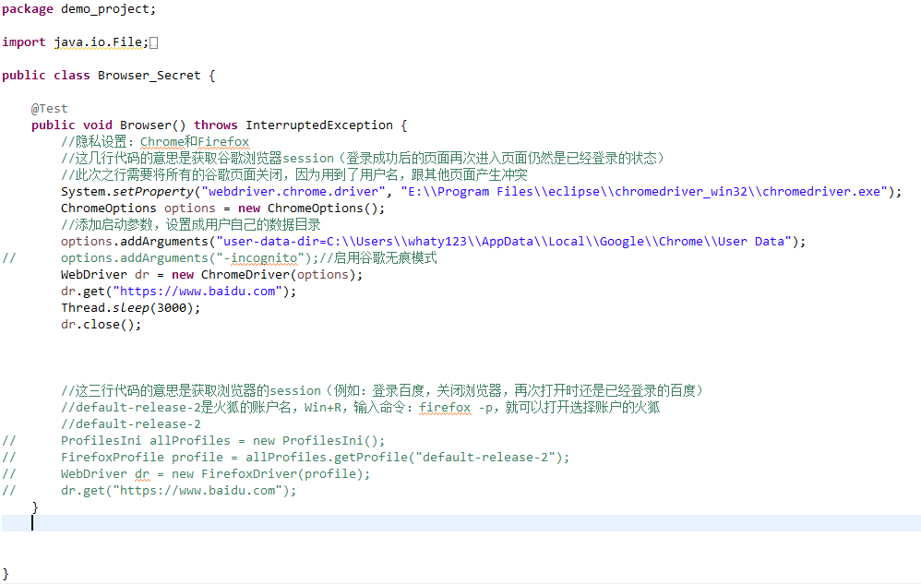Click the 'dr.close();' line
This screenshot has width=921, height=584.
(x=101, y=325)
